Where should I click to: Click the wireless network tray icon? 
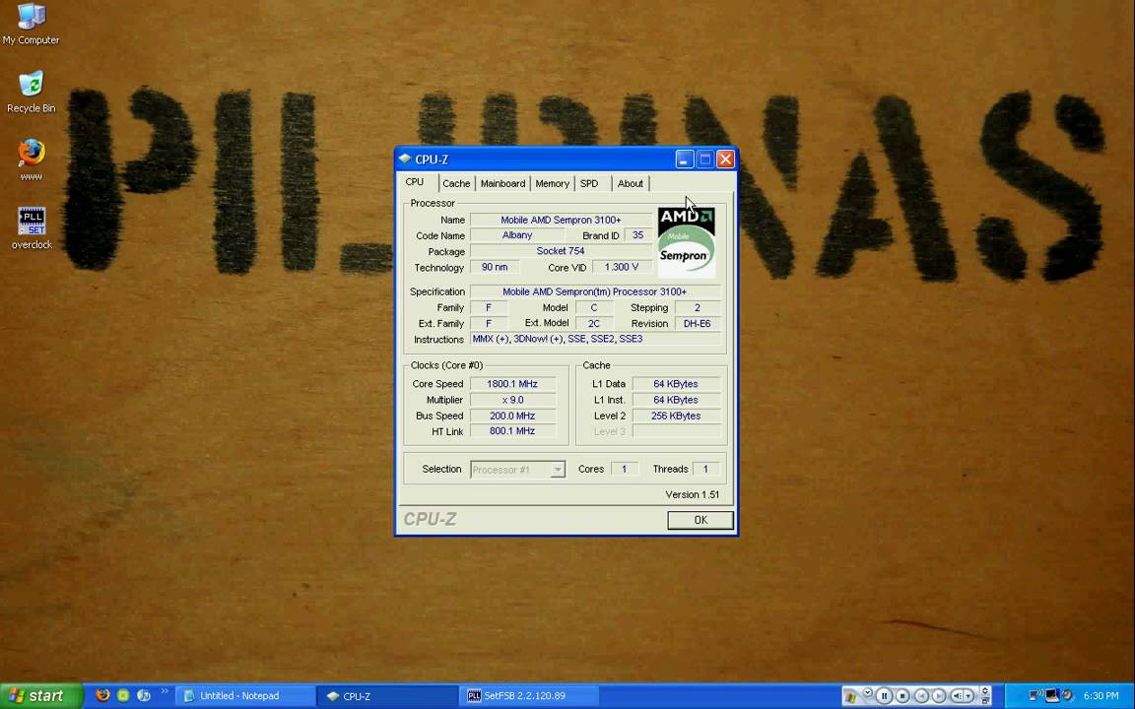point(1035,695)
